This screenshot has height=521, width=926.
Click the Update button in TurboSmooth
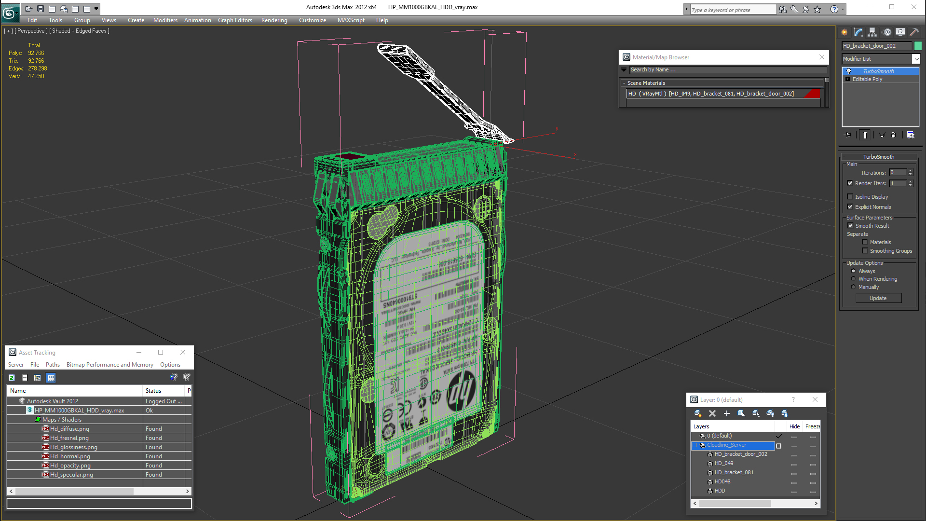[878, 298]
